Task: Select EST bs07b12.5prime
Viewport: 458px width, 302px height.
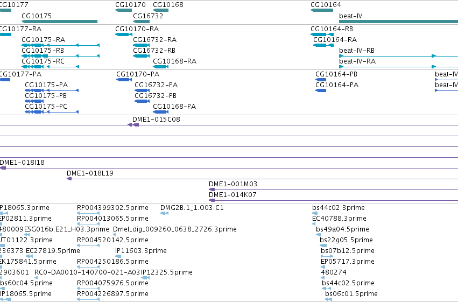Action: pyautogui.click(x=327, y=256)
